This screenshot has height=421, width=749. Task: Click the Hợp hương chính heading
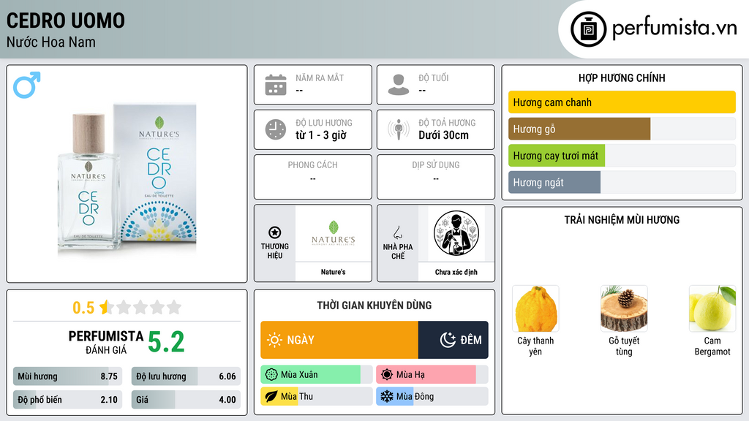622,77
